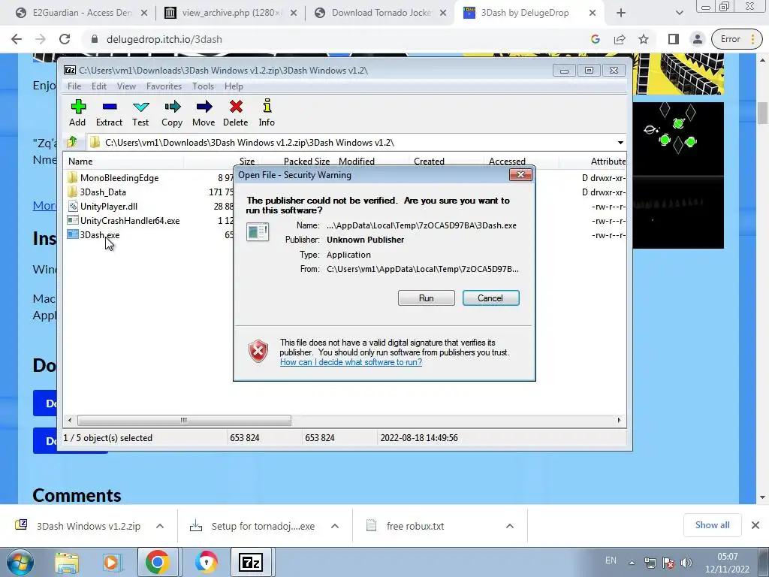Viewport: 769px width, 577px height.
Task: Click the volume icon in the system tray
Action: pyautogui.click(x=686, y=563)
